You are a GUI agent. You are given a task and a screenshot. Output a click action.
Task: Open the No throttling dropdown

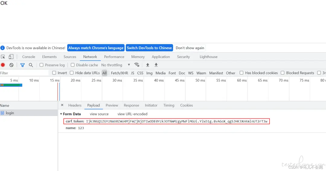click(116, 65)
